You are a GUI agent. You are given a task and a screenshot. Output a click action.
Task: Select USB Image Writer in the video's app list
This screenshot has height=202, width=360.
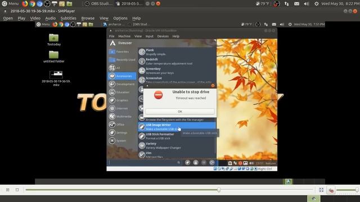[x=177, y=127]
